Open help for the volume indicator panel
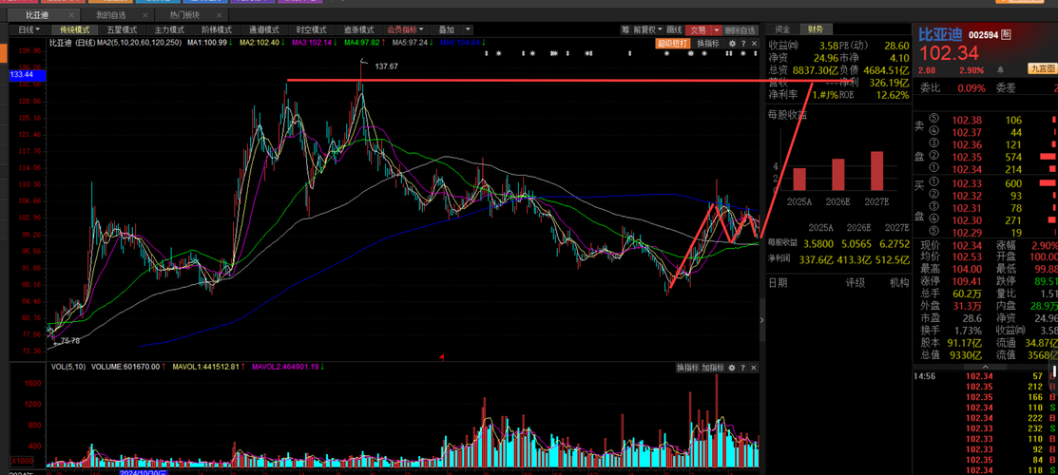The height and width of the screenshot is (475, 1058). tap(743, 368)
